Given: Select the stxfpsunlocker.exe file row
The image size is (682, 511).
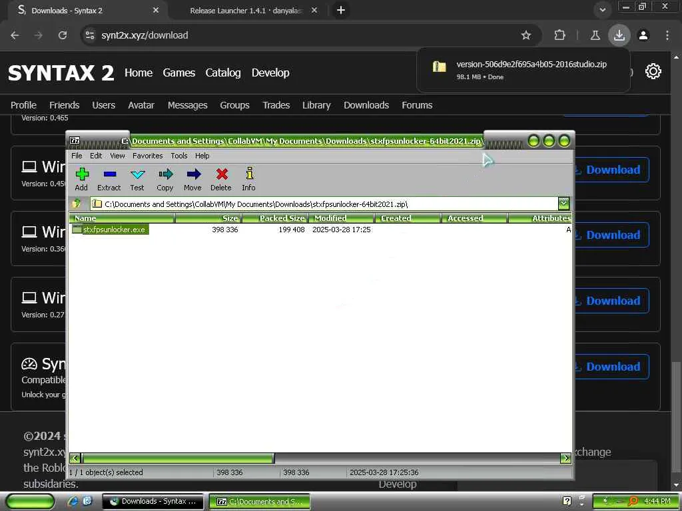Looking at the screenshot, I should click(x=320, y=230).
